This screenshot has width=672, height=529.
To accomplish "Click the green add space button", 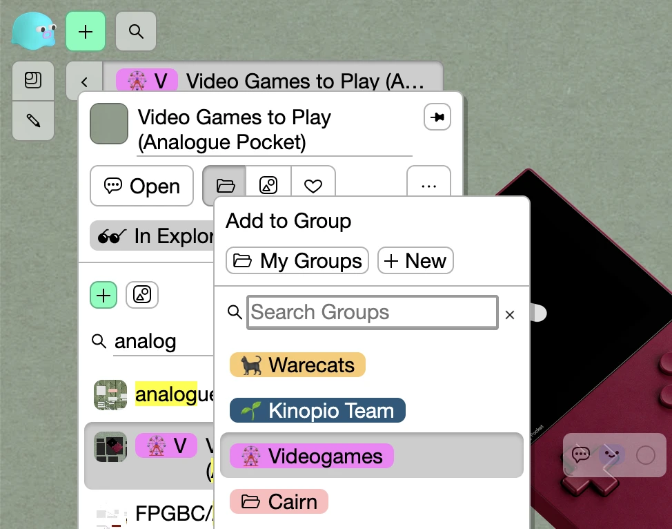I will [86, 31].
